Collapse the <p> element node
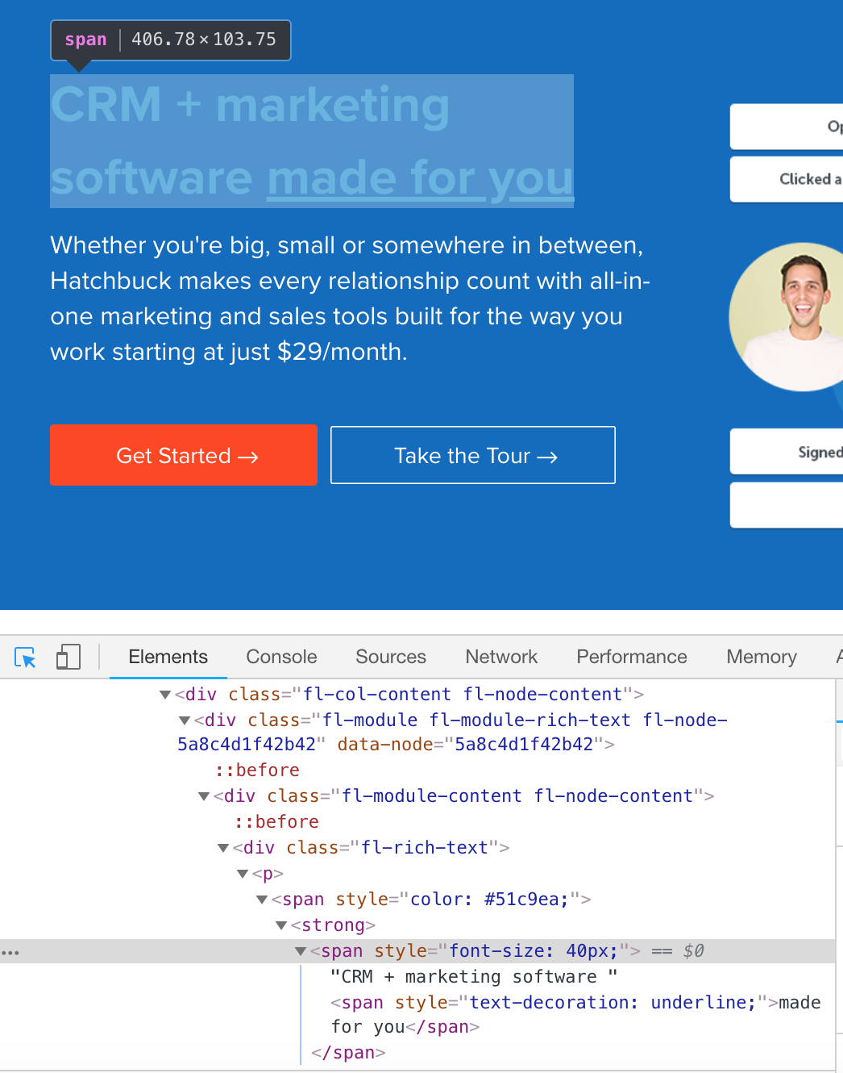The image size is (843, 1073). pos(243,874)
